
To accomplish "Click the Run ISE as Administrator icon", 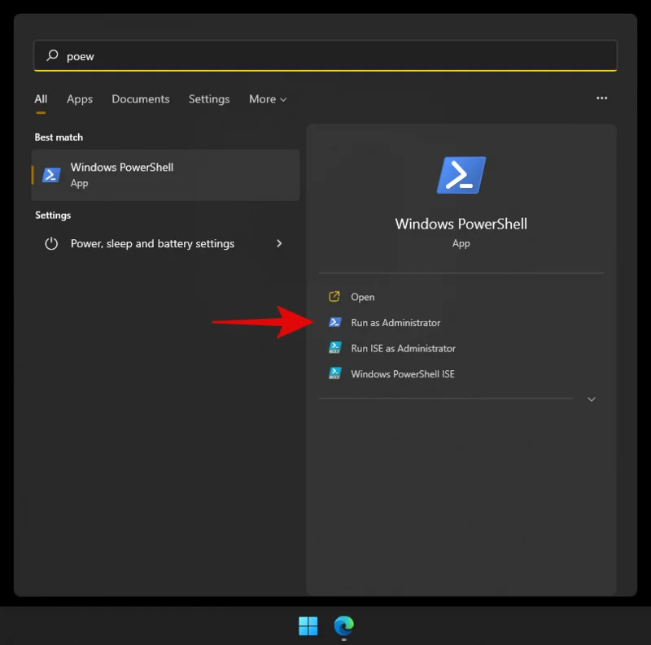I will (x=335, y=347).
